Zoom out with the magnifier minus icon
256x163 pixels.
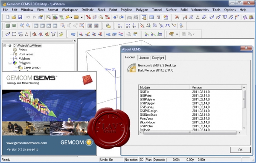28,26
